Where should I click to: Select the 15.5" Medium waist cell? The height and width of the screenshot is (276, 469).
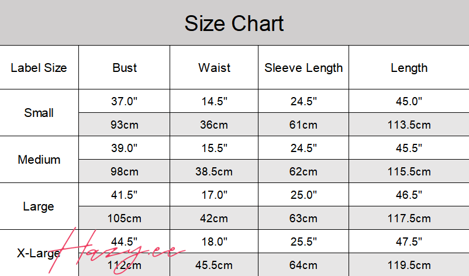point(214,148)
